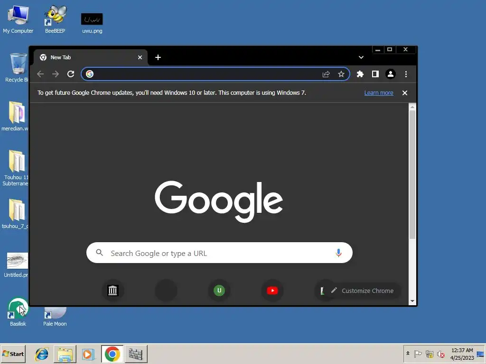Open a new tab with the plus button
Screen dimensions: 486x364
click(x=158, y=57)
